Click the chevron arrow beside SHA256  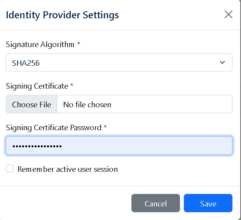click(x=222, y=63)
